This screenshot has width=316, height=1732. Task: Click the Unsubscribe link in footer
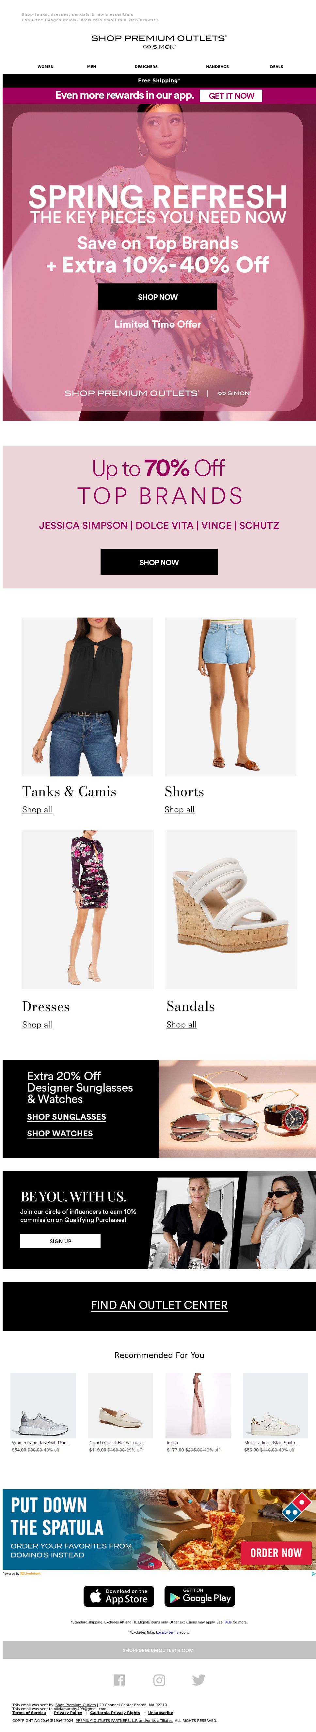[x=160, y=1712]
